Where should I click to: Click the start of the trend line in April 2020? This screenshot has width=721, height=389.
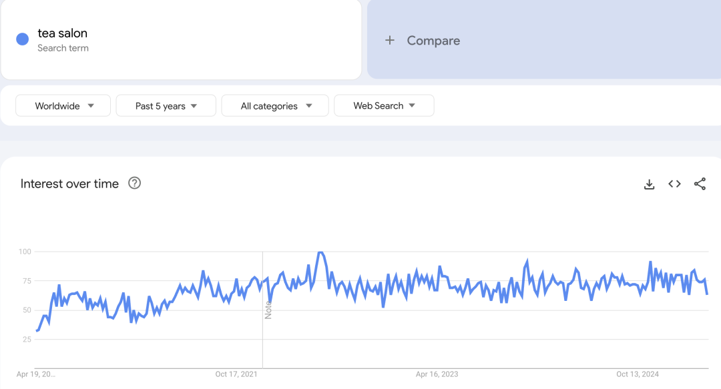(37, 330)
